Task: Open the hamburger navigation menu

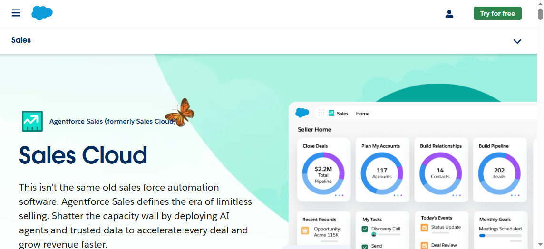Action: click(x=16, y=13)
